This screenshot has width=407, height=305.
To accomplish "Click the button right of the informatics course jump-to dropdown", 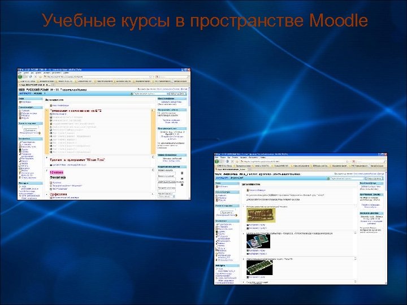I will (374, 178).
